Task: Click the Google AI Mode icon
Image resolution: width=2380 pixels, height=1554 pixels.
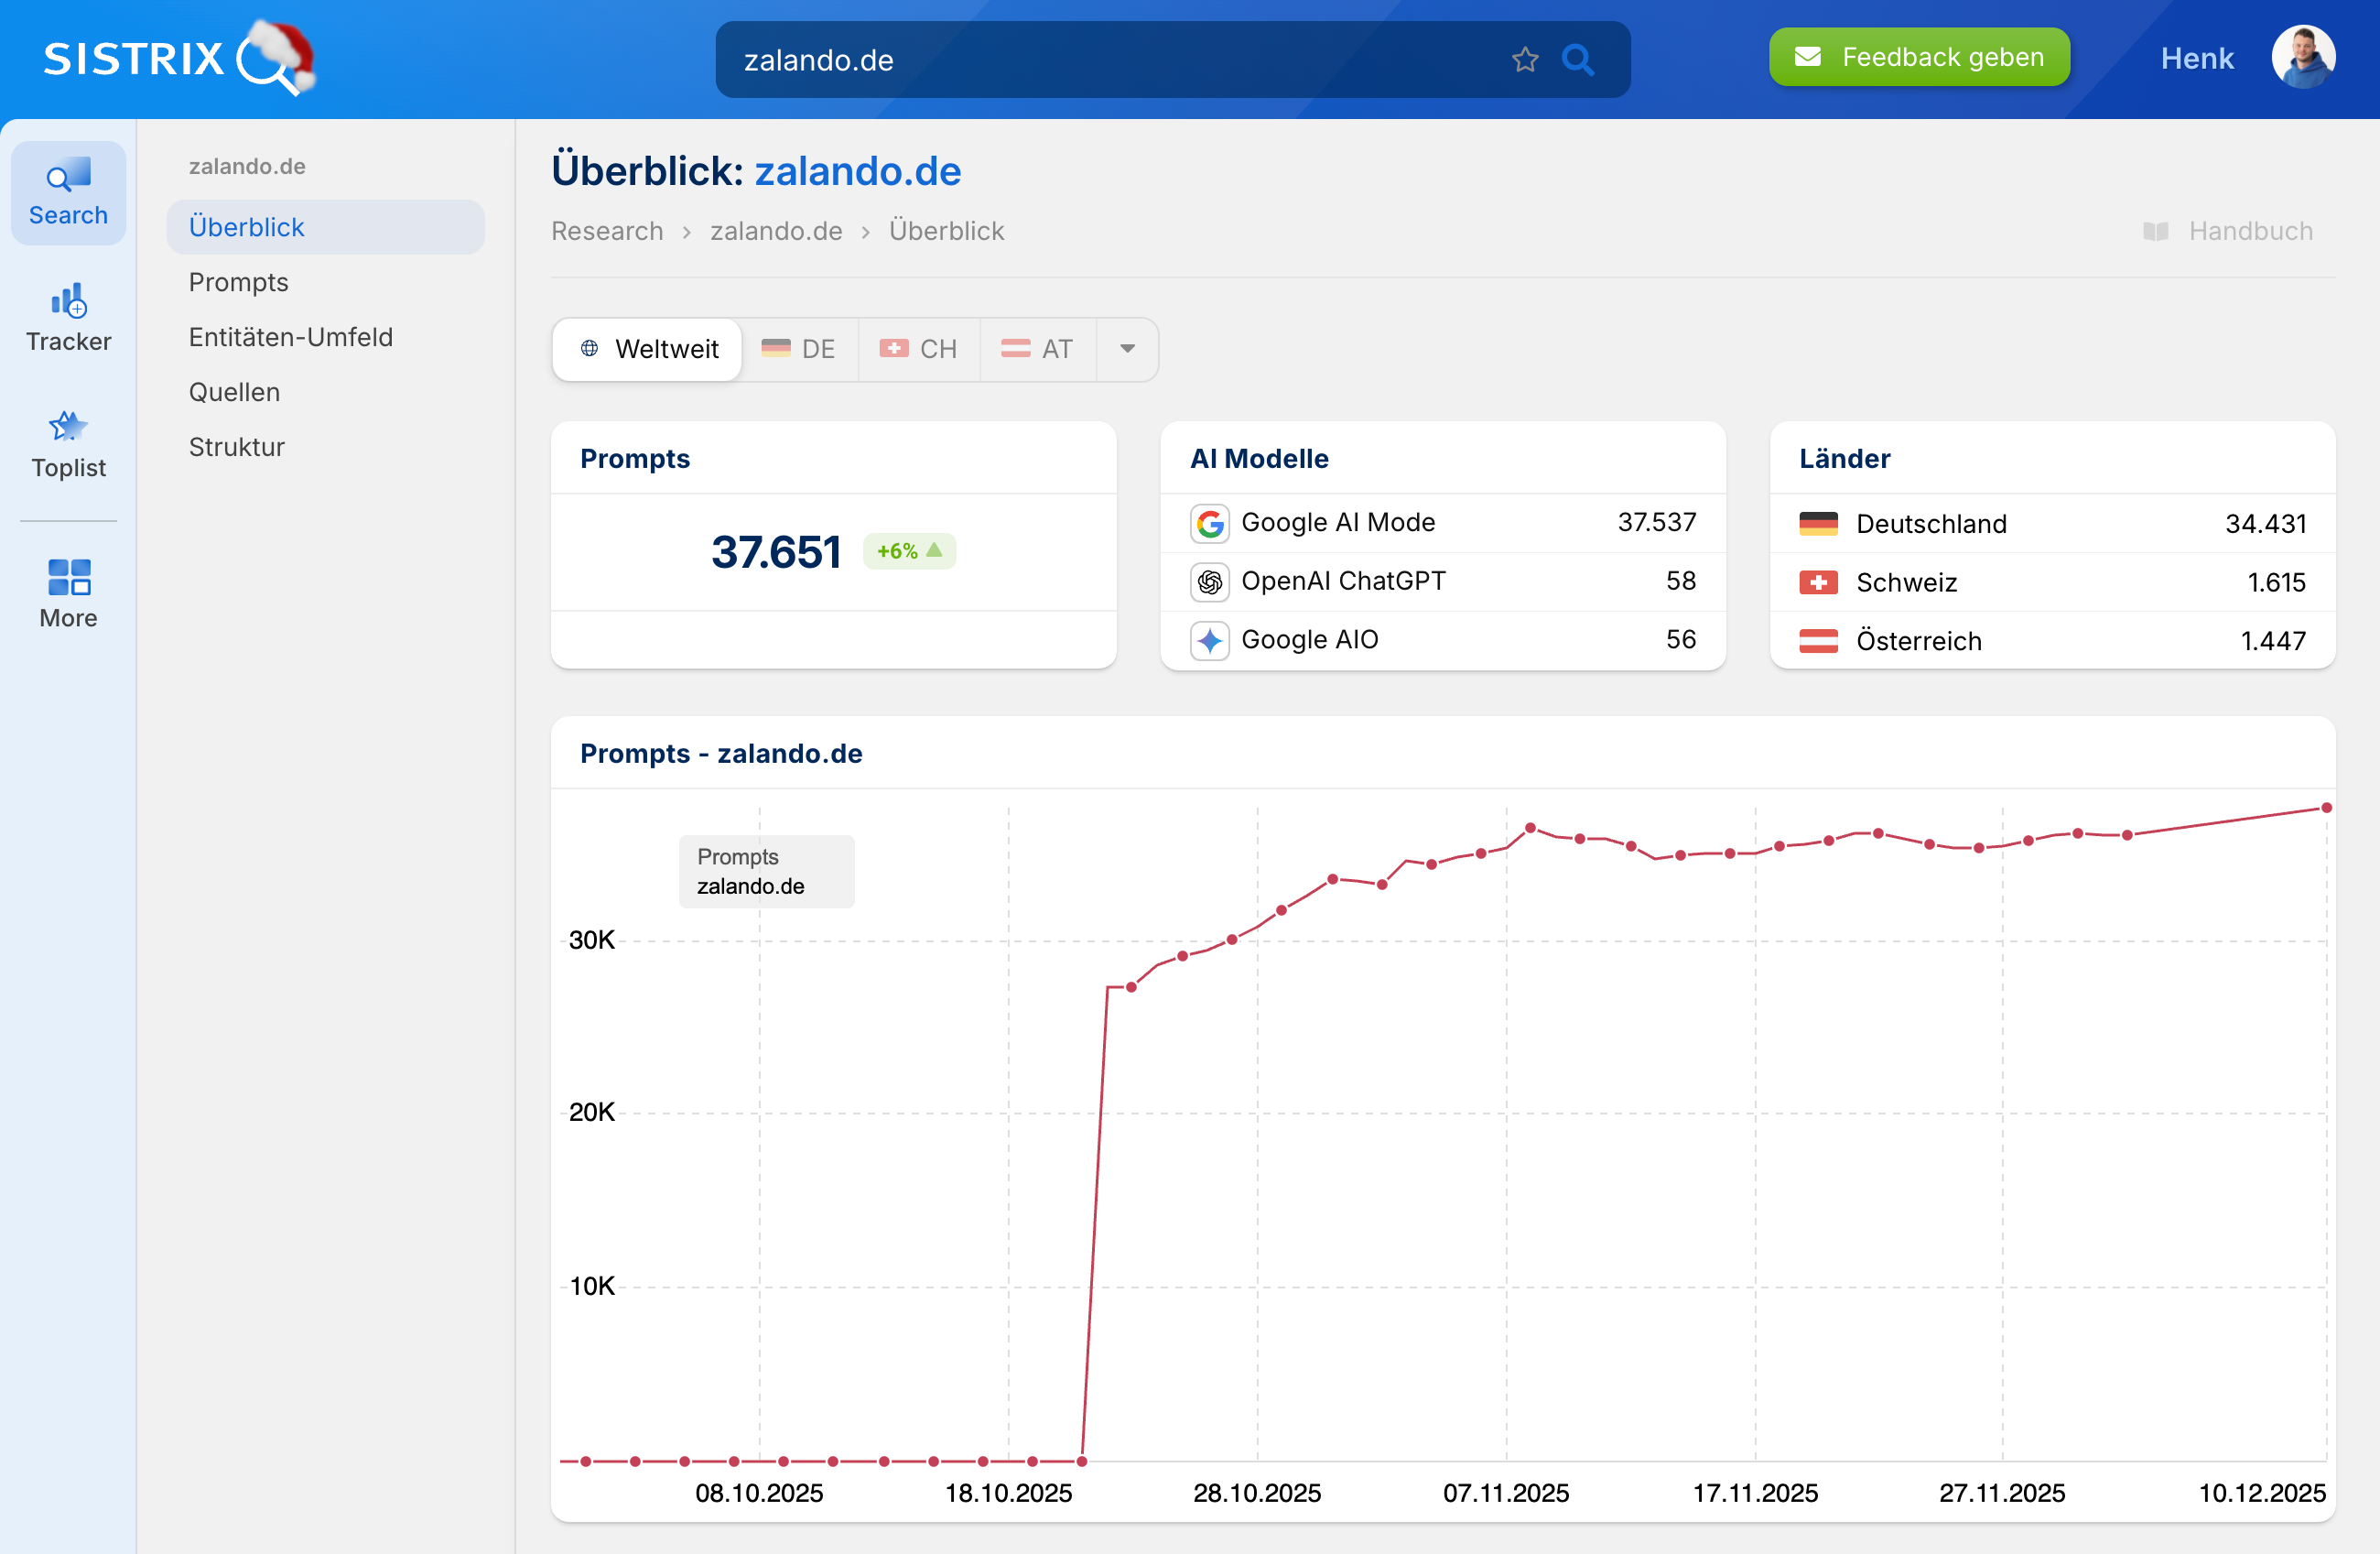Action: (x=1209, y=522)
